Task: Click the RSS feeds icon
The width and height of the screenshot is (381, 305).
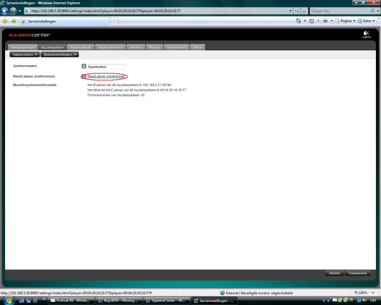Action: 312,21
